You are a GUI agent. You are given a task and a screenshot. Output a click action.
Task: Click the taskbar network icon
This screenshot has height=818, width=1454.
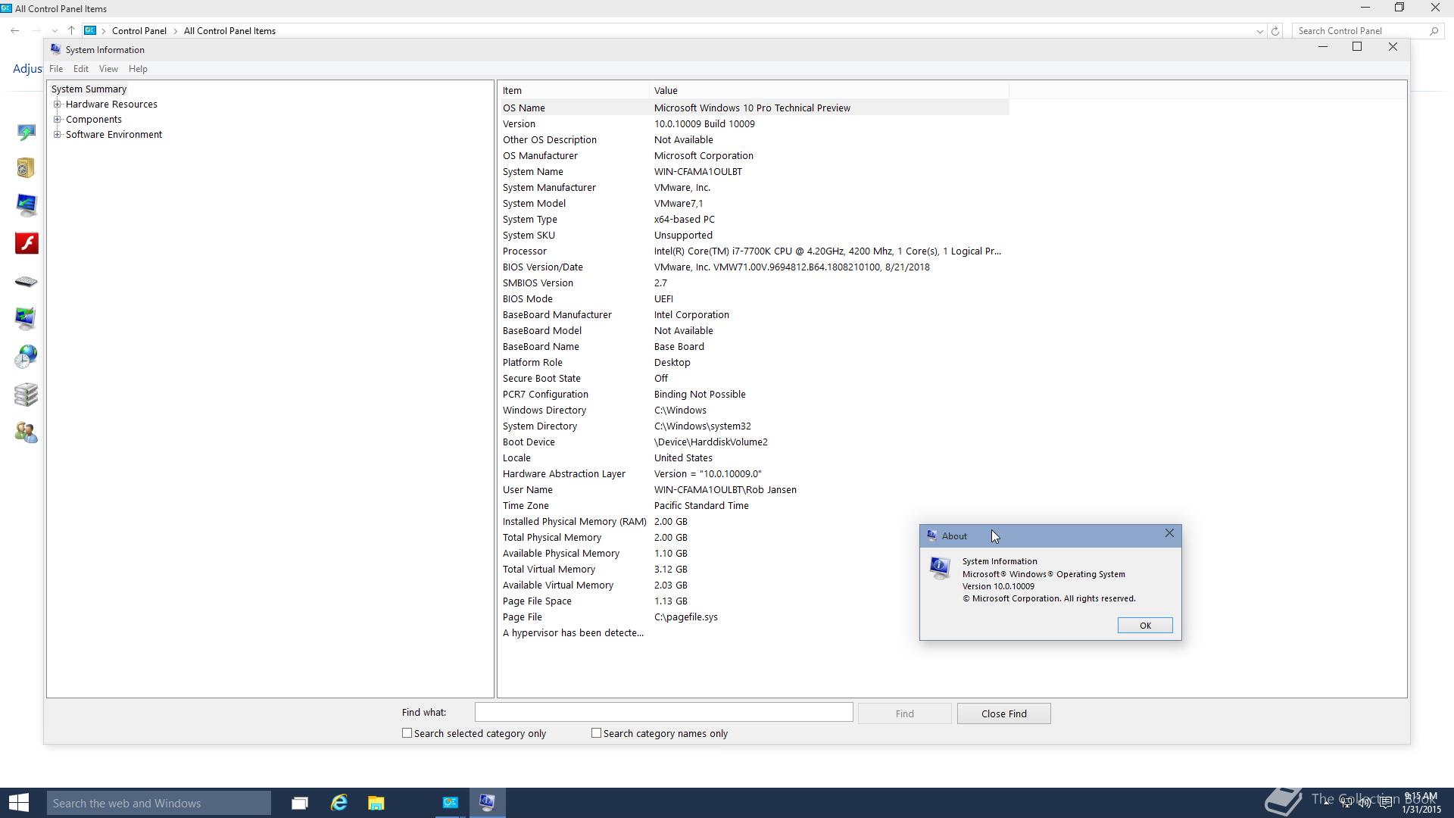tap(1346, 803)
